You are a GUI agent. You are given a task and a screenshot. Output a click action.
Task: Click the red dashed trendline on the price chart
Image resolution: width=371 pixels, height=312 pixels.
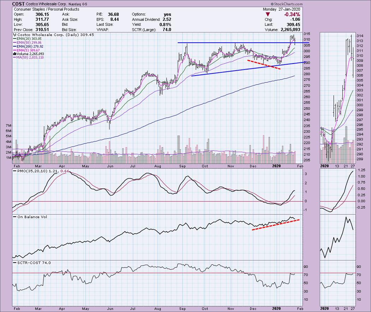(264, 65)
